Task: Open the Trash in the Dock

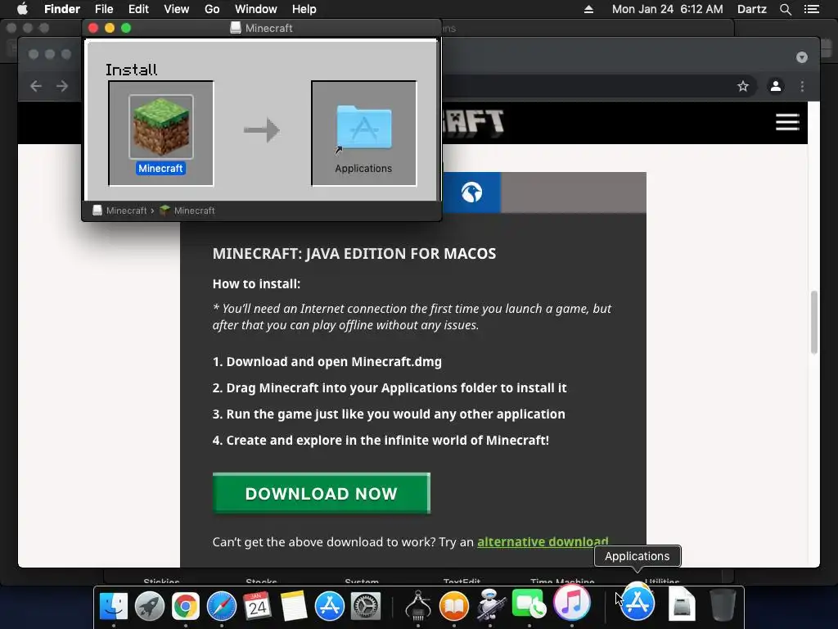Action: [723, 605]
